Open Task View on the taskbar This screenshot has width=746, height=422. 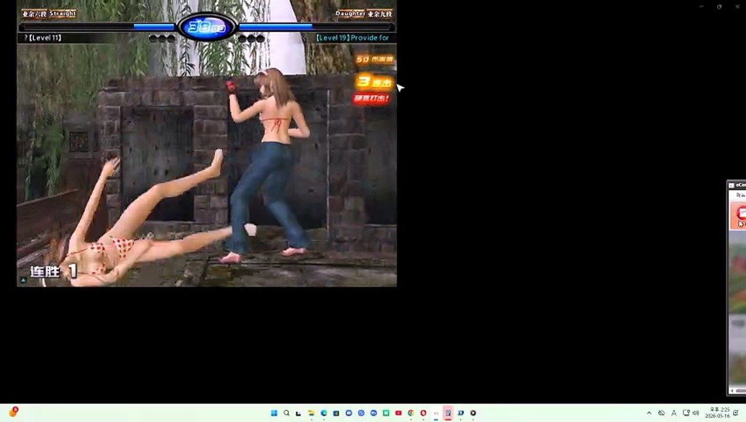tap(299, 413)
